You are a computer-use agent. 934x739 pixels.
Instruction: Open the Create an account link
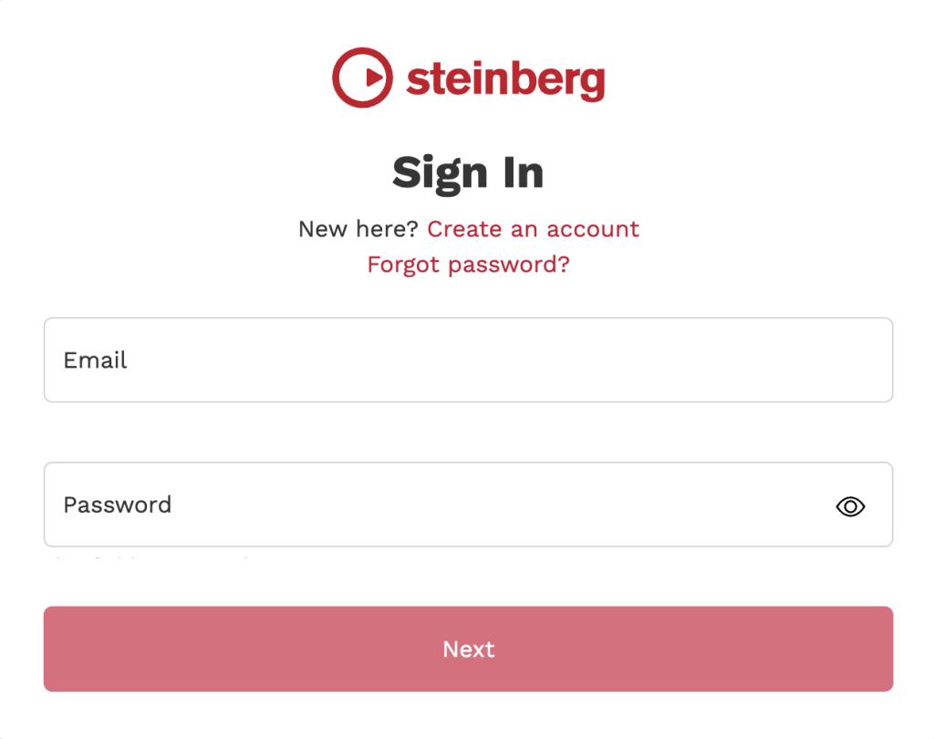pyautogui.click(x=533, y=229)
